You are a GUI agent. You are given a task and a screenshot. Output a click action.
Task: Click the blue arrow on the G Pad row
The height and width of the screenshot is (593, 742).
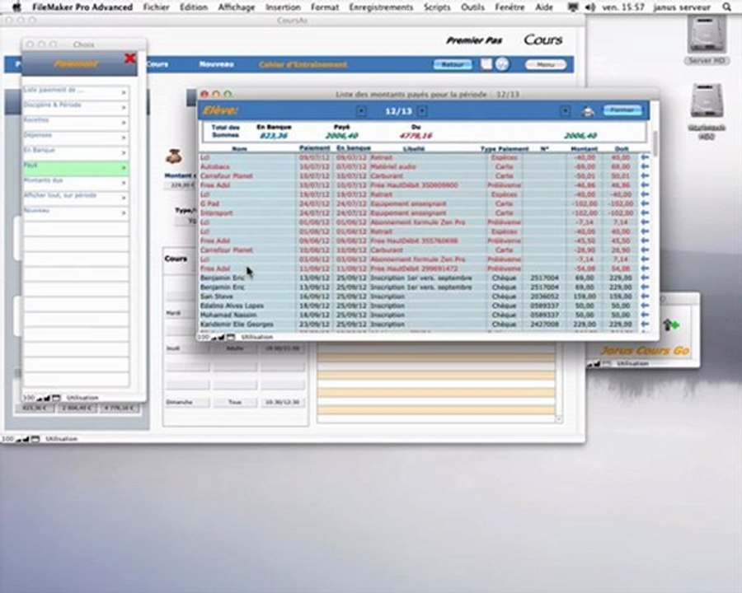click(x=645, y=203)
